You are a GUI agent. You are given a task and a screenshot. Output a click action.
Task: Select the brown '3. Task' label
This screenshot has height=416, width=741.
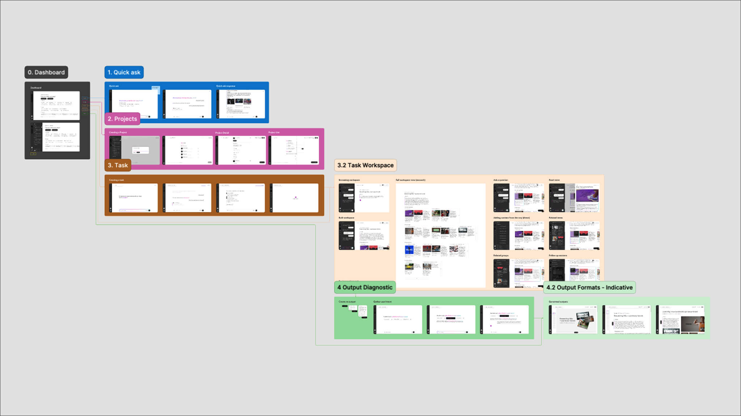point(118,165)
